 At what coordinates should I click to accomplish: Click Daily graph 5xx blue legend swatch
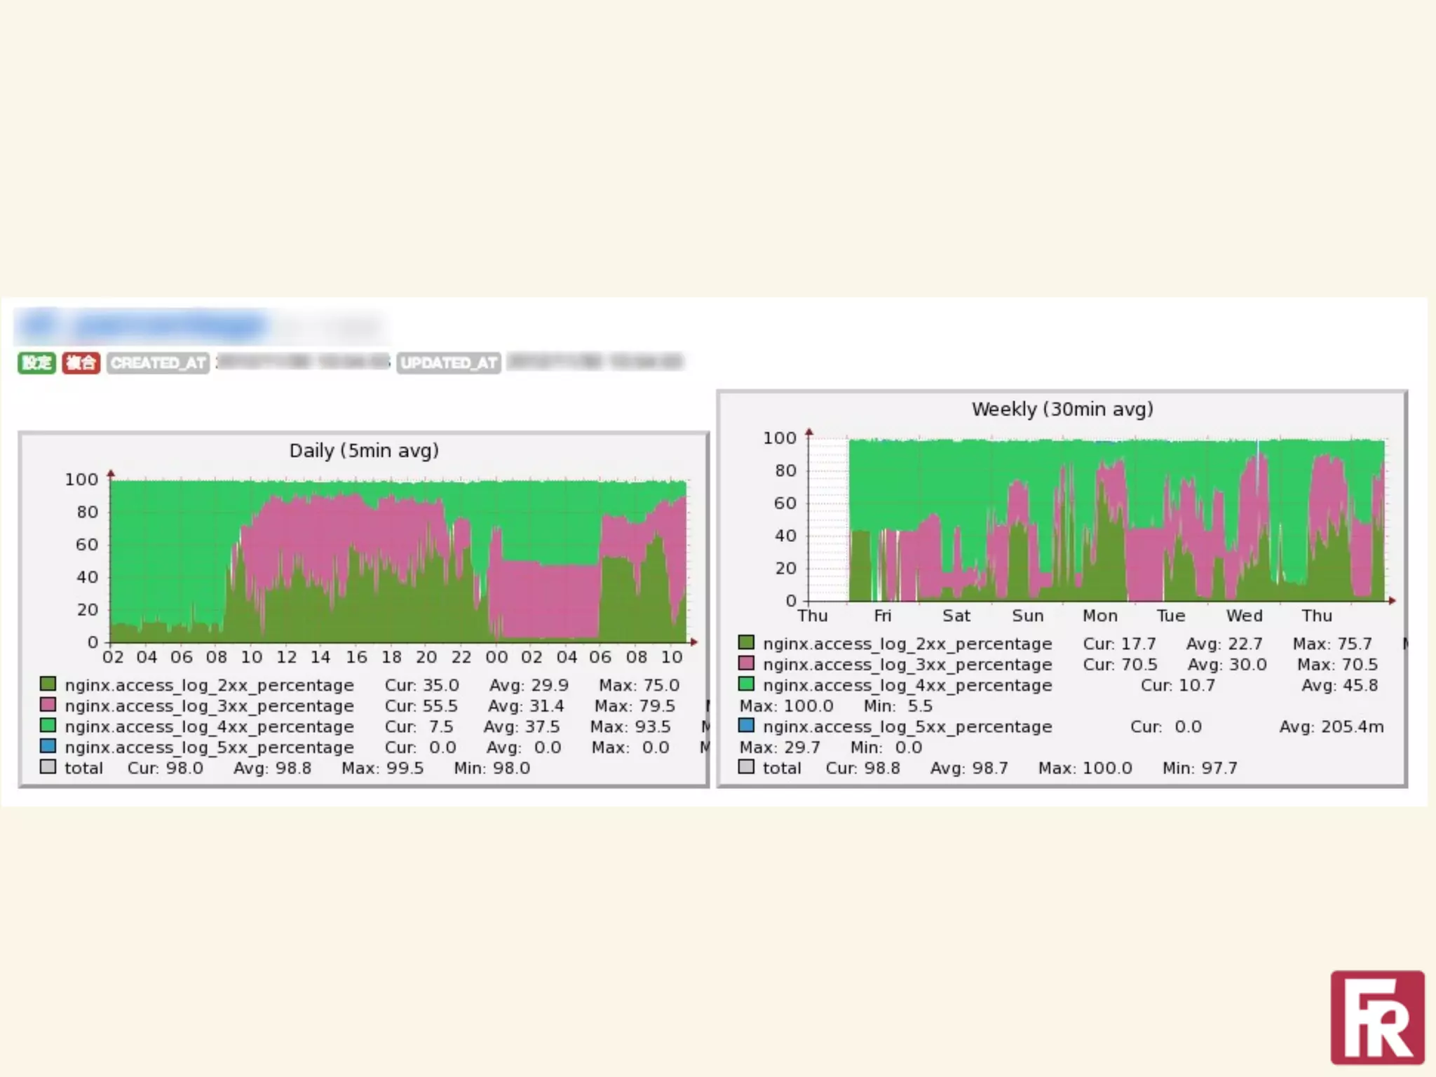coord(48,746)
